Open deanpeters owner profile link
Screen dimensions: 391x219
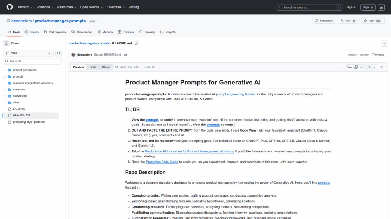(x=21, y=21)
